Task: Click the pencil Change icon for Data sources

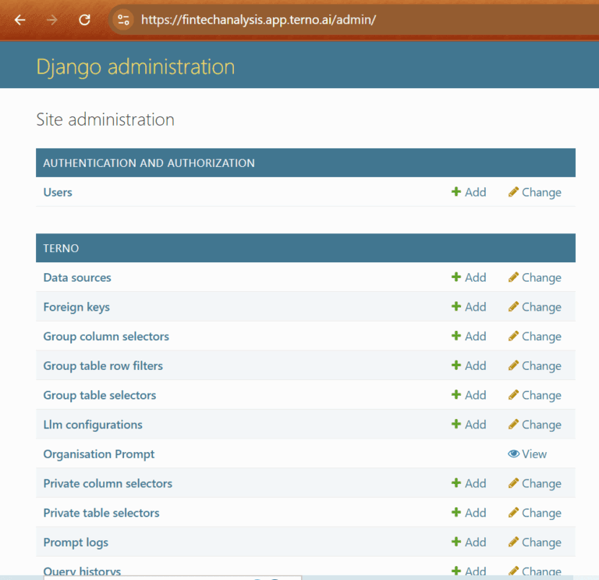Action: [x=513, y=277]
